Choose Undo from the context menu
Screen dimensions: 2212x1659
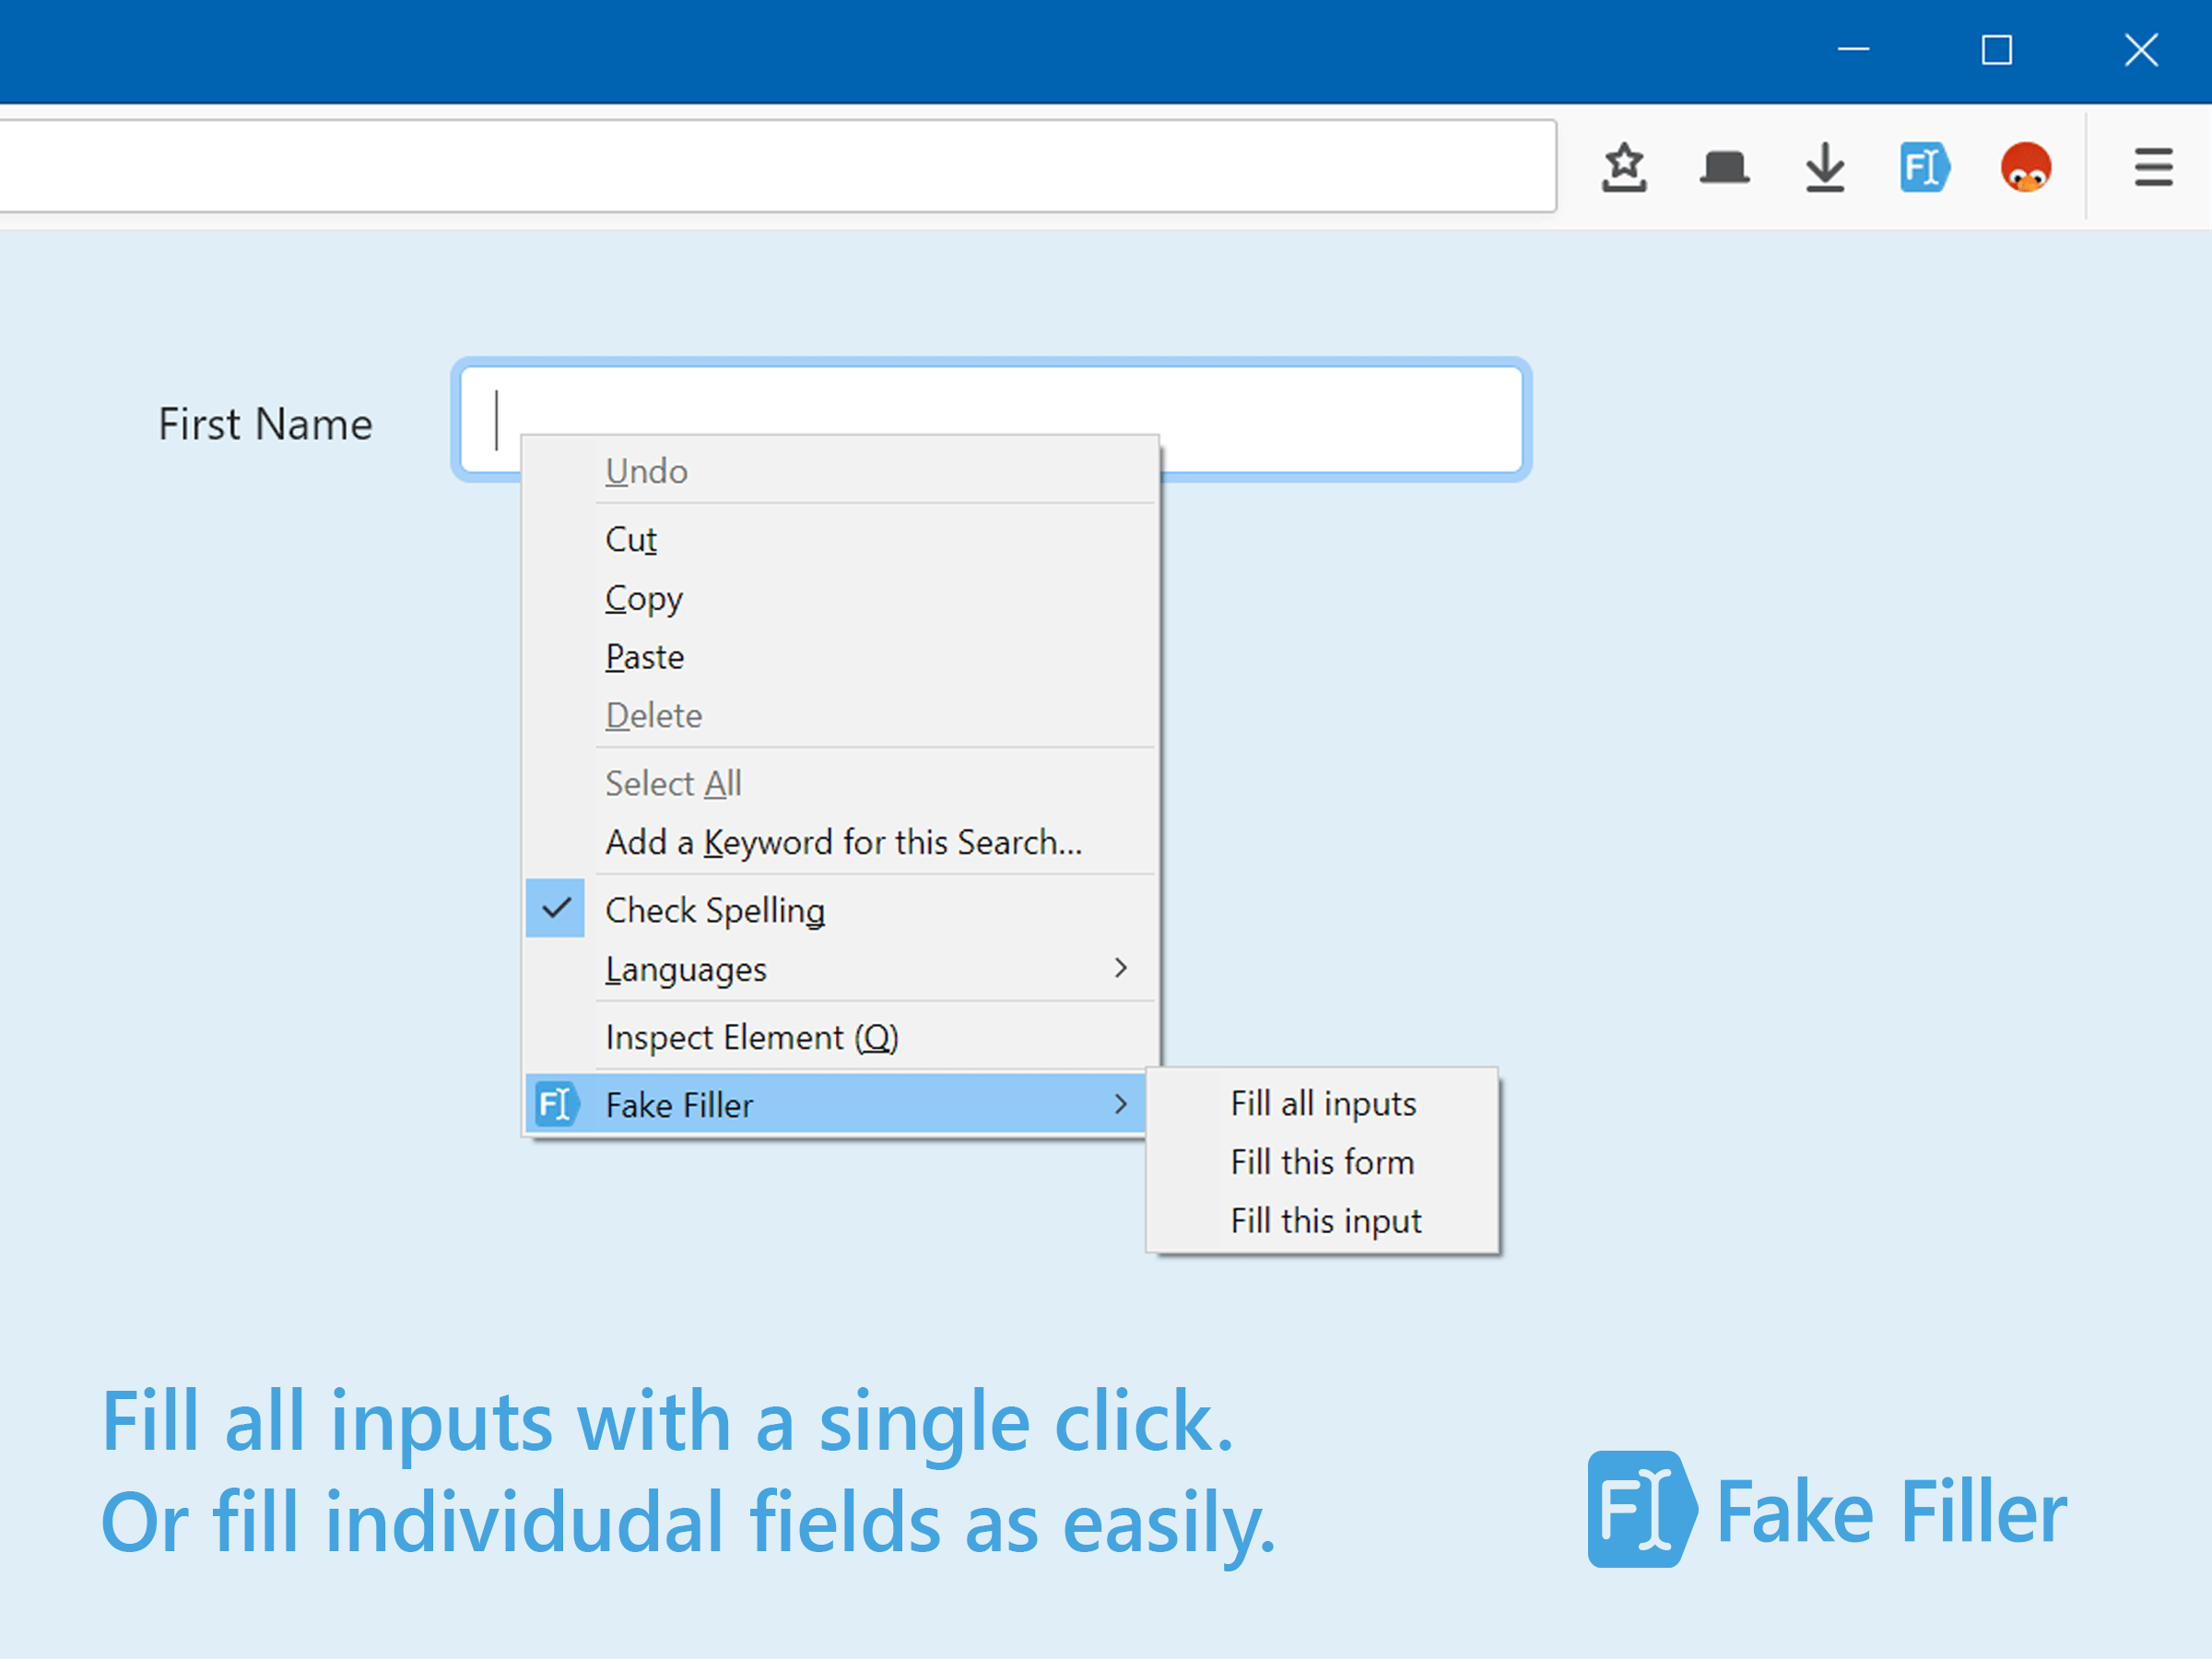click(x=645, y=471)
